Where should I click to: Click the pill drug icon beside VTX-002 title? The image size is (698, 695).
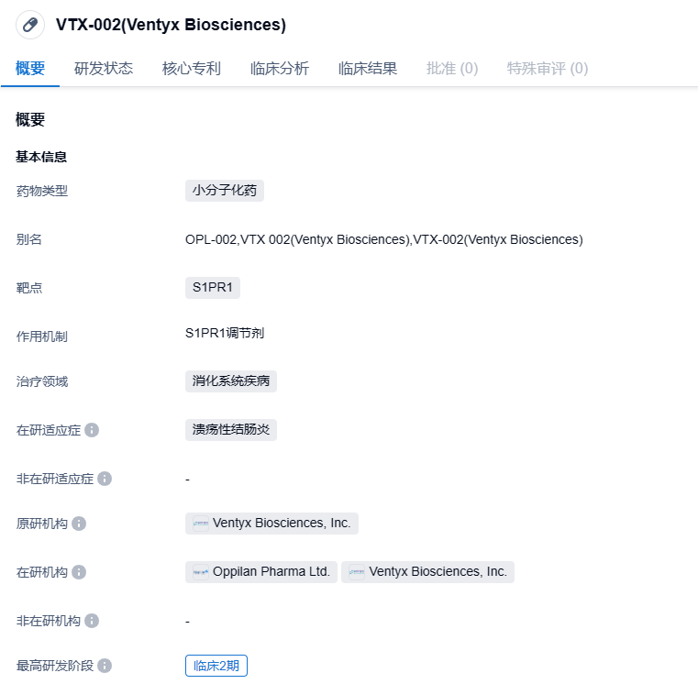point(30,25)
